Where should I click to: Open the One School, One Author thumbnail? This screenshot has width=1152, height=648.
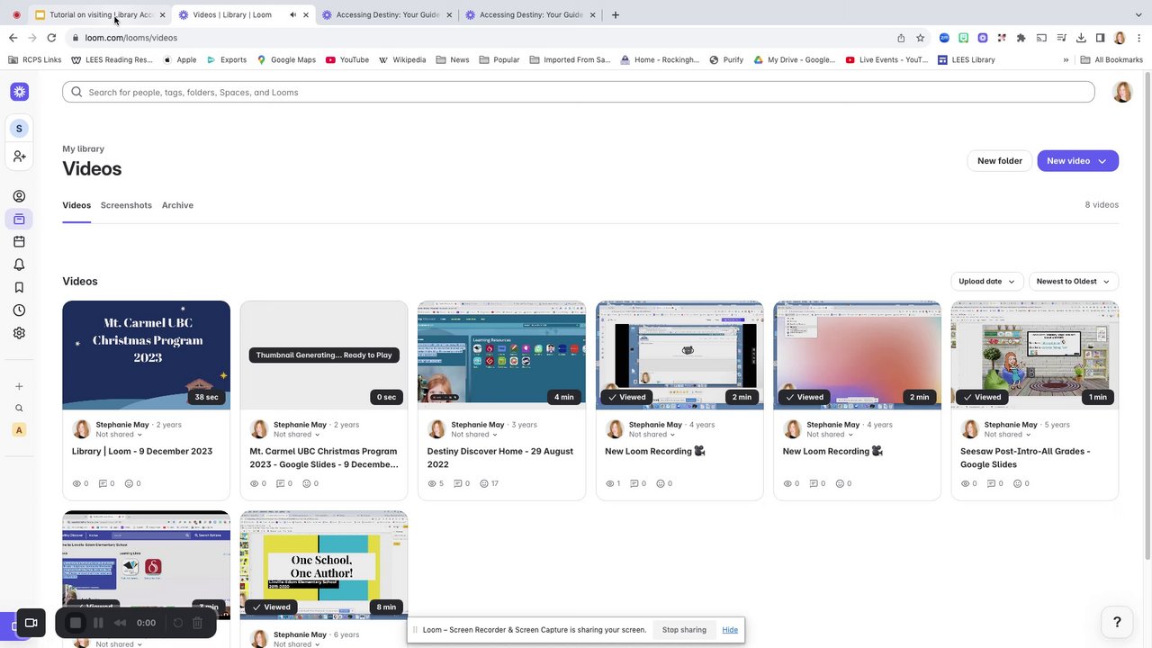click(324, 565)
